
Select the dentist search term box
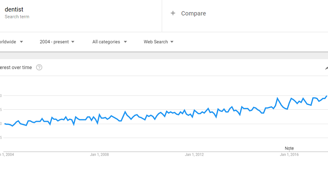[x=81, y=14]
